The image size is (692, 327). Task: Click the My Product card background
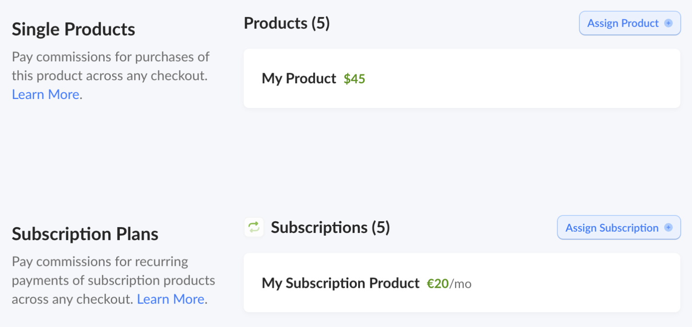pos(541,78)
